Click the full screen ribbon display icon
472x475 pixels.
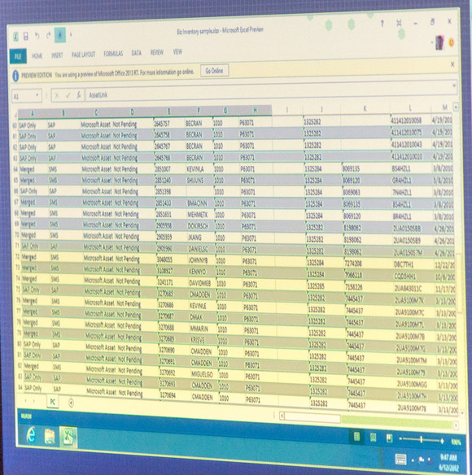400,23
